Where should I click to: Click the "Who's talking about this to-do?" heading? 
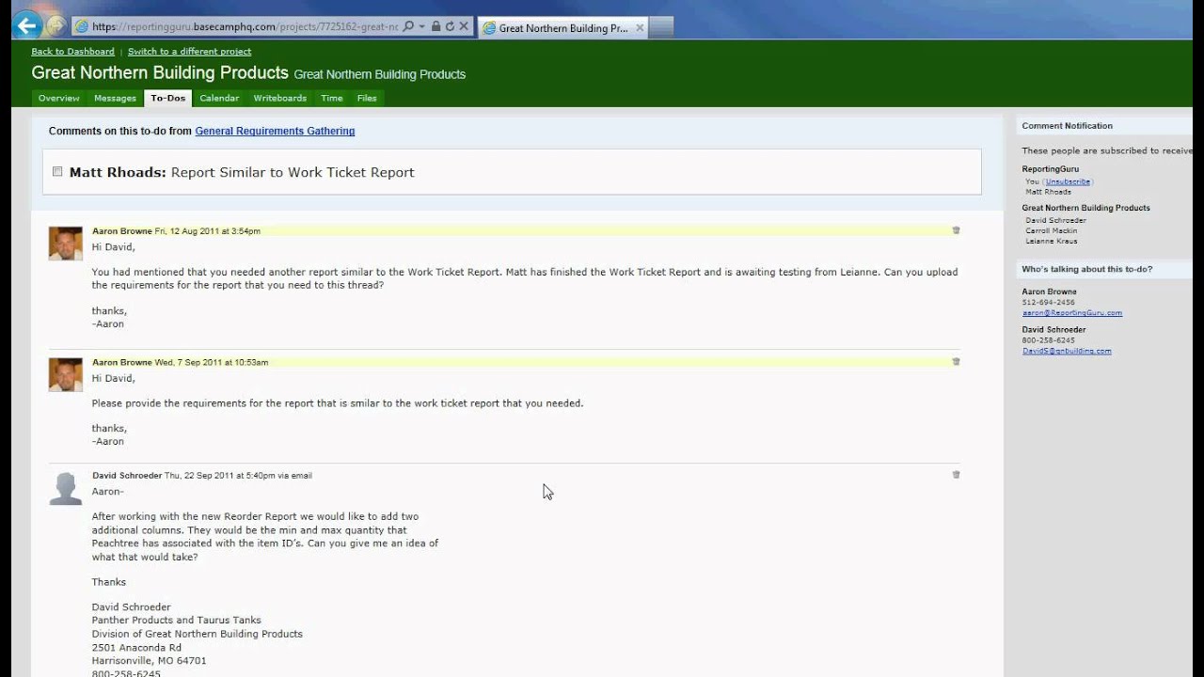click(1087, 270)
